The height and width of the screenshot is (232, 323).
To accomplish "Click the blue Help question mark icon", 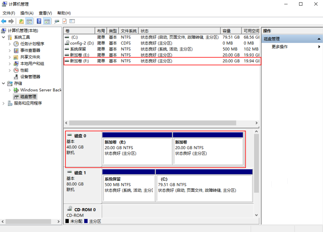I will click(39, 21).
